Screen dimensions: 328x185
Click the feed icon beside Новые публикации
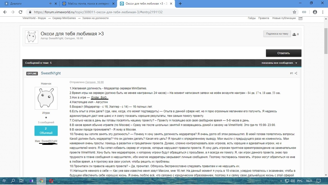click(x=301, y=18)
